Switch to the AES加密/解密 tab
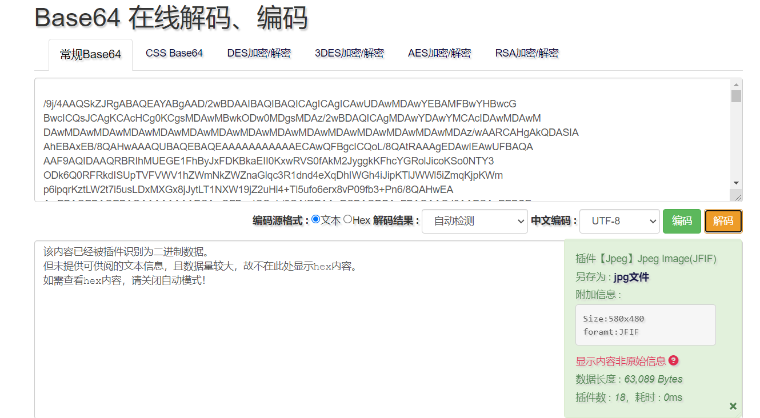The height and width of the screenshot is (418, 760). (x=439, y=53)
